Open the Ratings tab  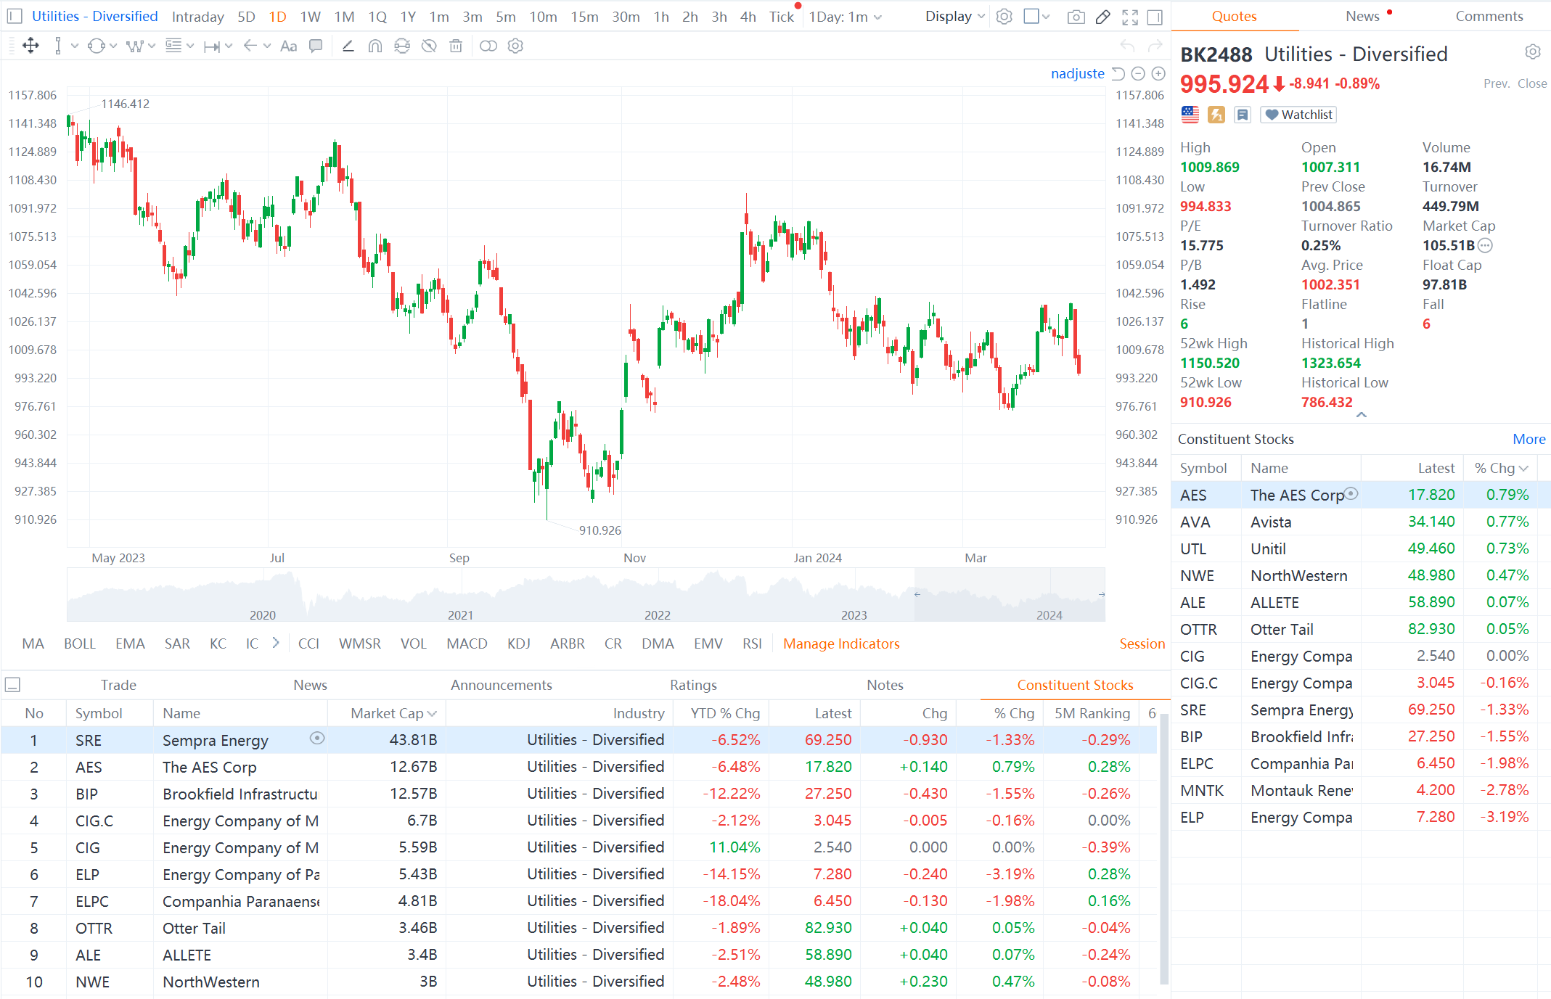693,685
